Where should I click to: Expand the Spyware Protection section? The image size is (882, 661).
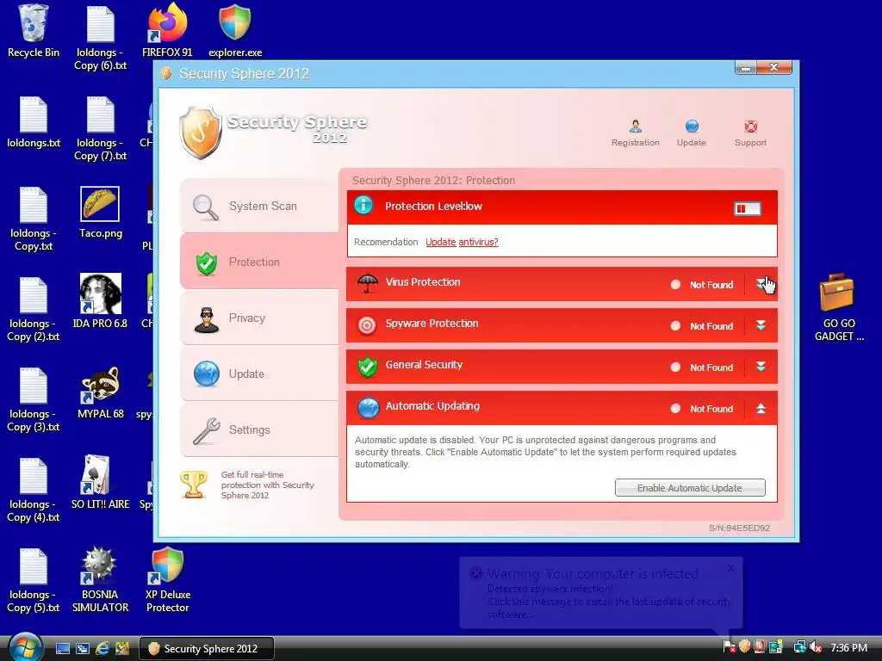click(x=761, y=325)
